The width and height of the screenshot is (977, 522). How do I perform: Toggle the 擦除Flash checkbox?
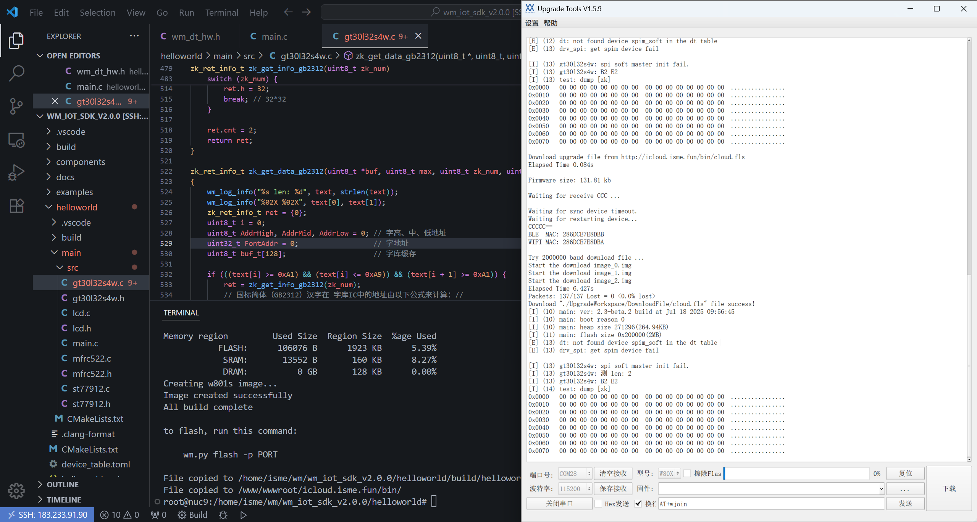pos(687,474)
